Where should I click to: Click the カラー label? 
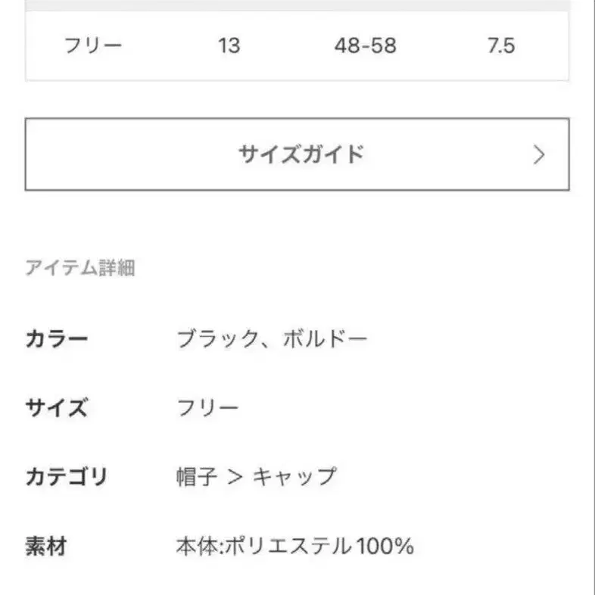[57, 339]
